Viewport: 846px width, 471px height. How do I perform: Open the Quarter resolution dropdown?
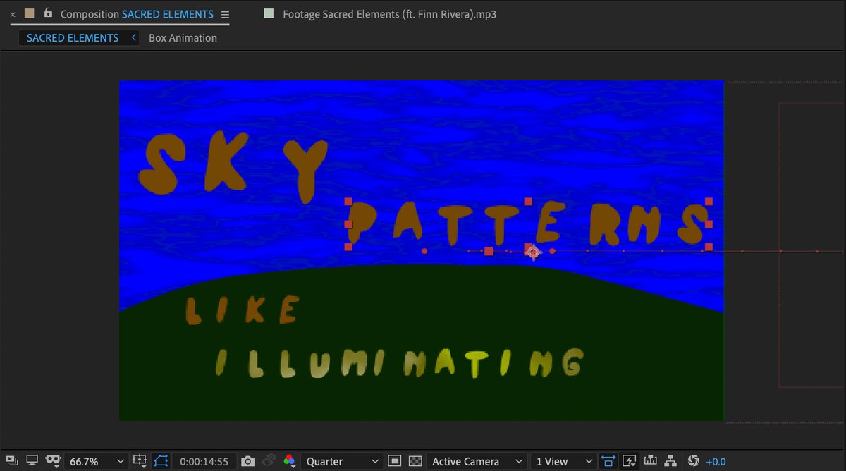pyautogui.click(x=341, y=461)
